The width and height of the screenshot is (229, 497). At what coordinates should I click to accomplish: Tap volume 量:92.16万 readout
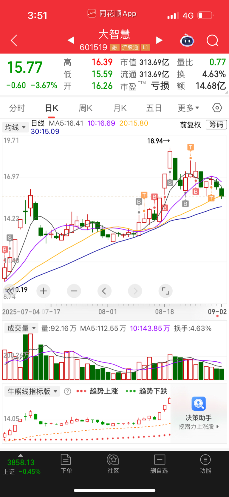(x=59, y=328)
